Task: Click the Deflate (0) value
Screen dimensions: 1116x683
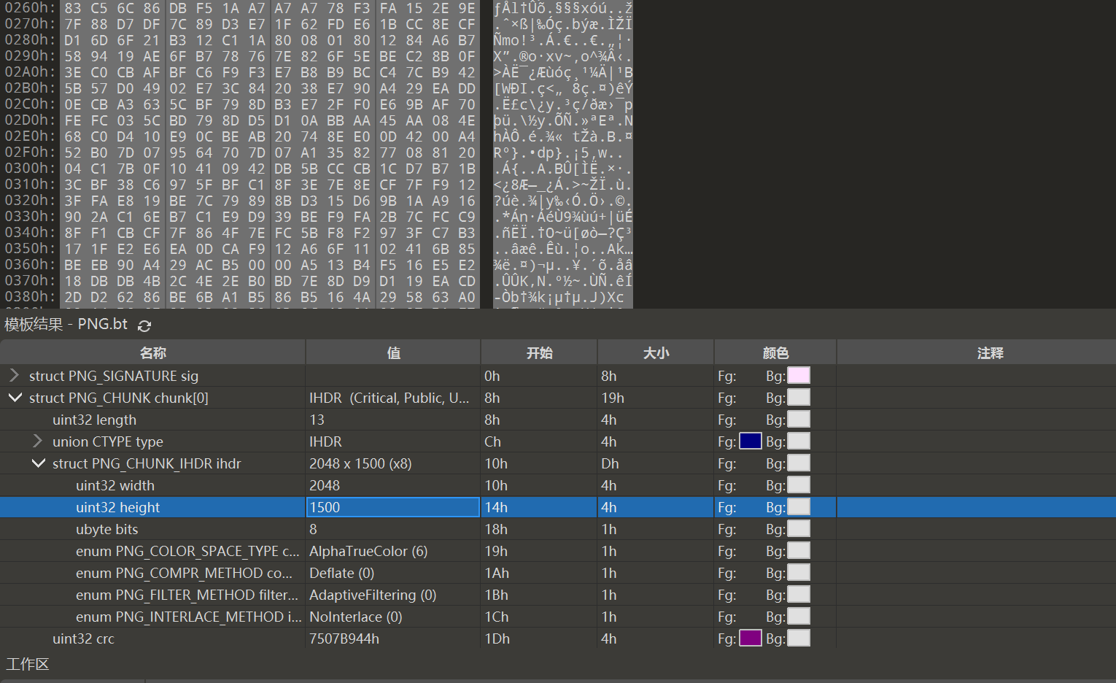Action: 341,573
